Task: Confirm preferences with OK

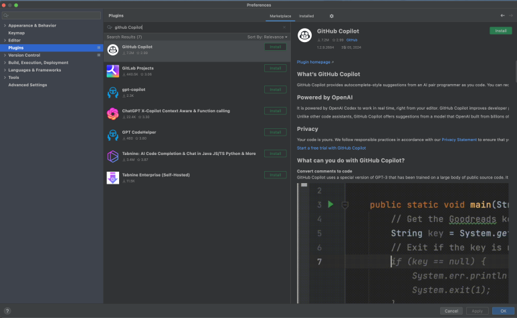Action: pos(503,311)
